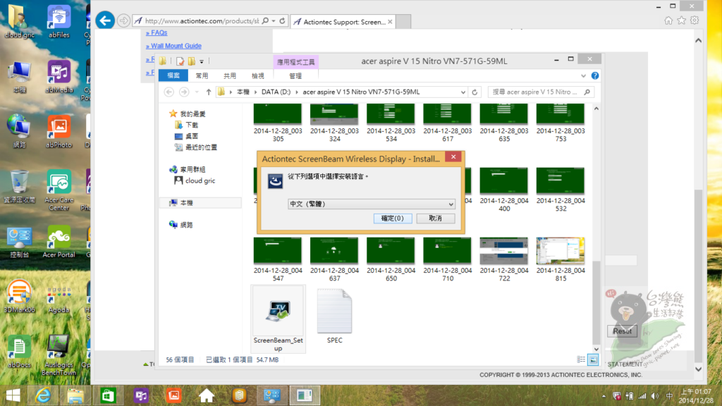Select thumbnail 2014-12-28_004815
Viewport: 722px width, 406px height.
[x=561, y=259]
